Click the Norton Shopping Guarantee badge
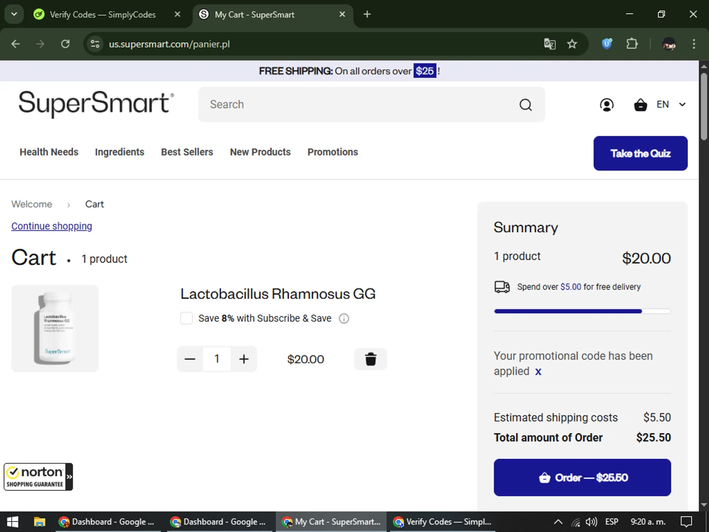This screenshot has width=709, height=532. pos(38,477)
